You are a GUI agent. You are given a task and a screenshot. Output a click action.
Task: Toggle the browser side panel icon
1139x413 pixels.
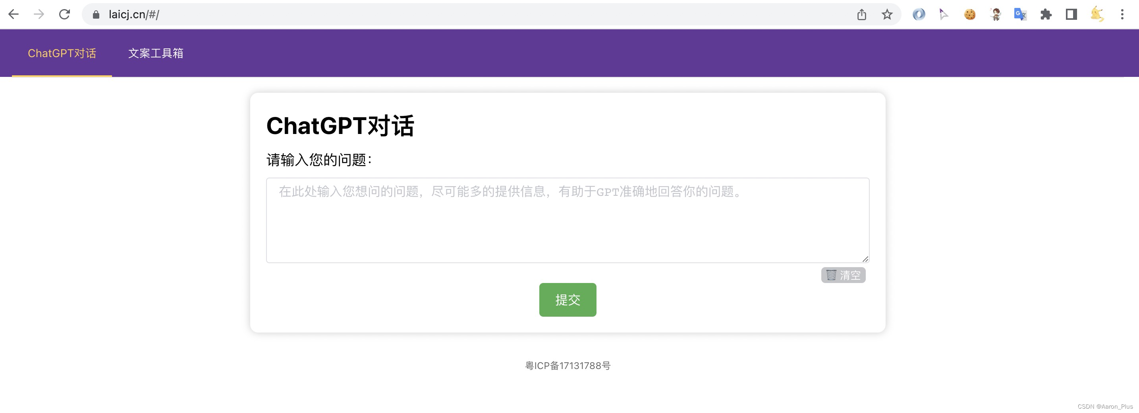[x=1071, y=15]
